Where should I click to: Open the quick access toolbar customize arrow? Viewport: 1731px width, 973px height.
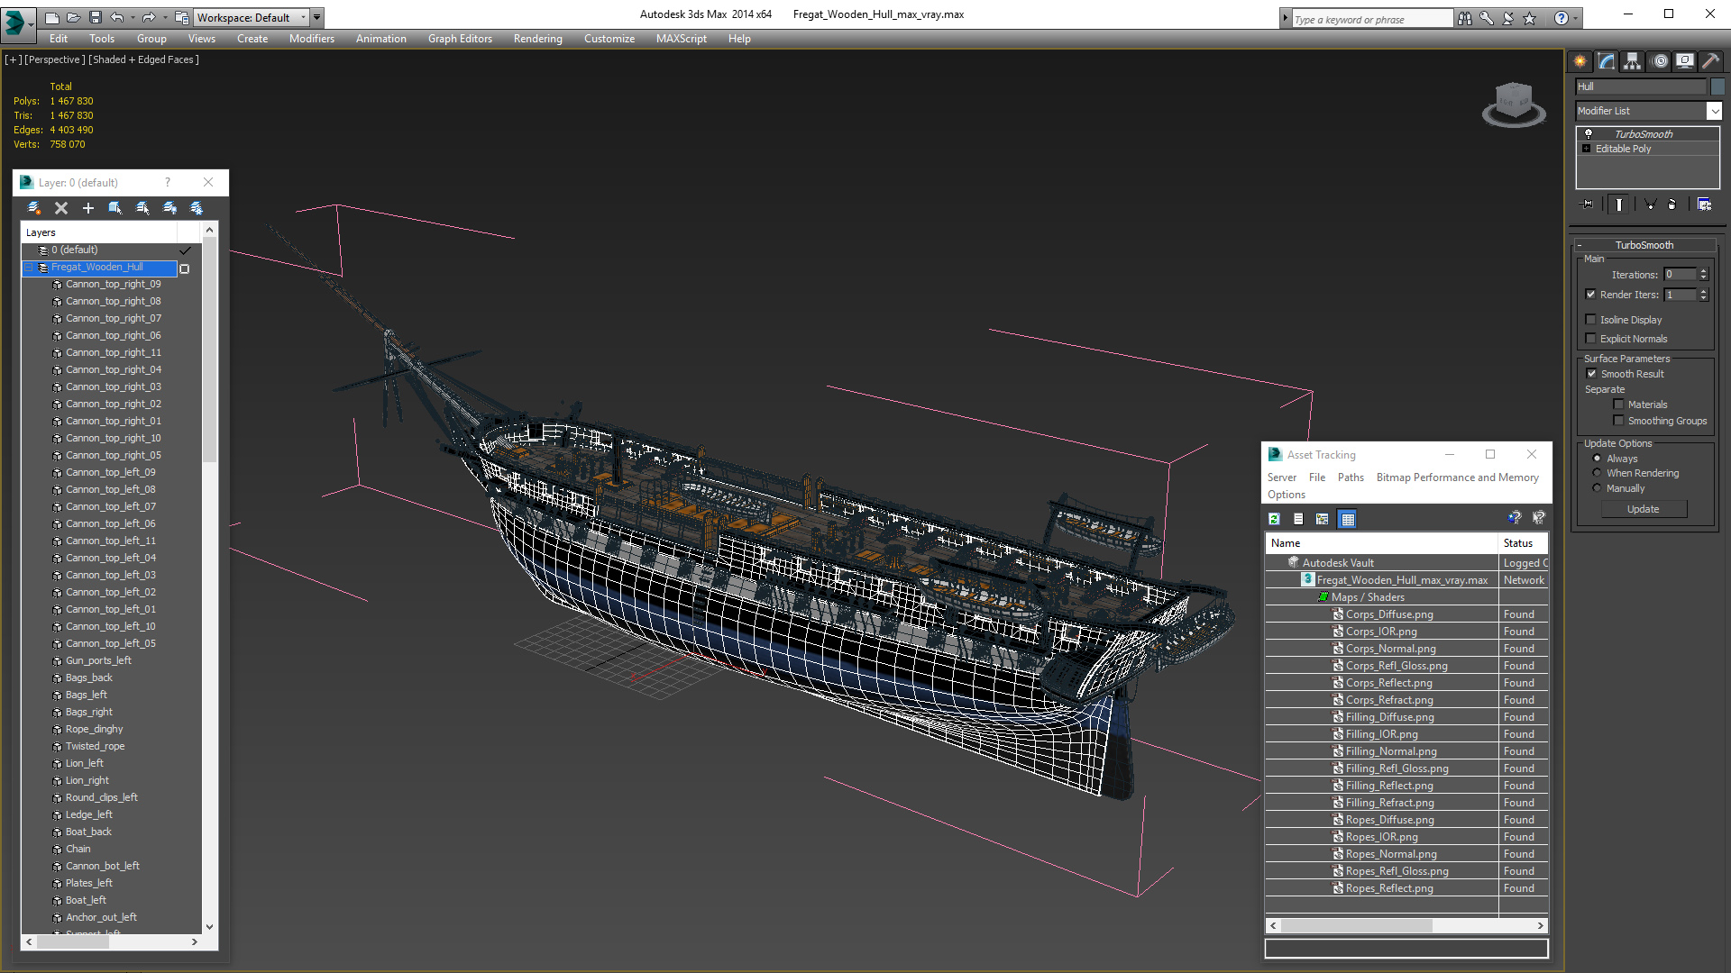coord(317,17)
